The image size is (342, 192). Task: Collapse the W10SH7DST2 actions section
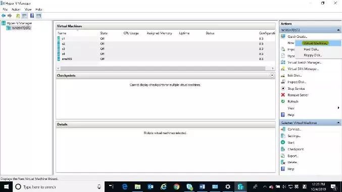tap(338, 30)
